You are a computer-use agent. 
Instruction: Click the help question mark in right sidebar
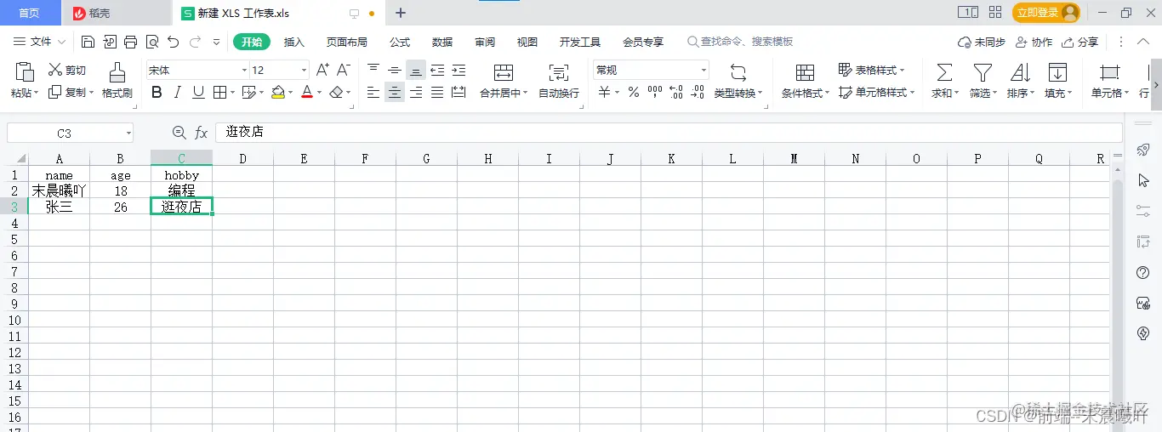pyautogui.click(x=1143, y=272)
